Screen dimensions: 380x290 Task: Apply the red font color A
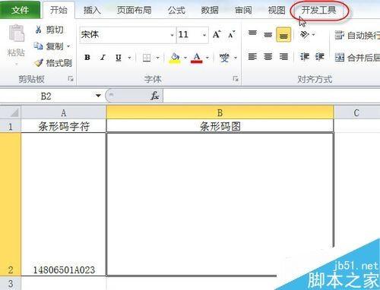197,58
